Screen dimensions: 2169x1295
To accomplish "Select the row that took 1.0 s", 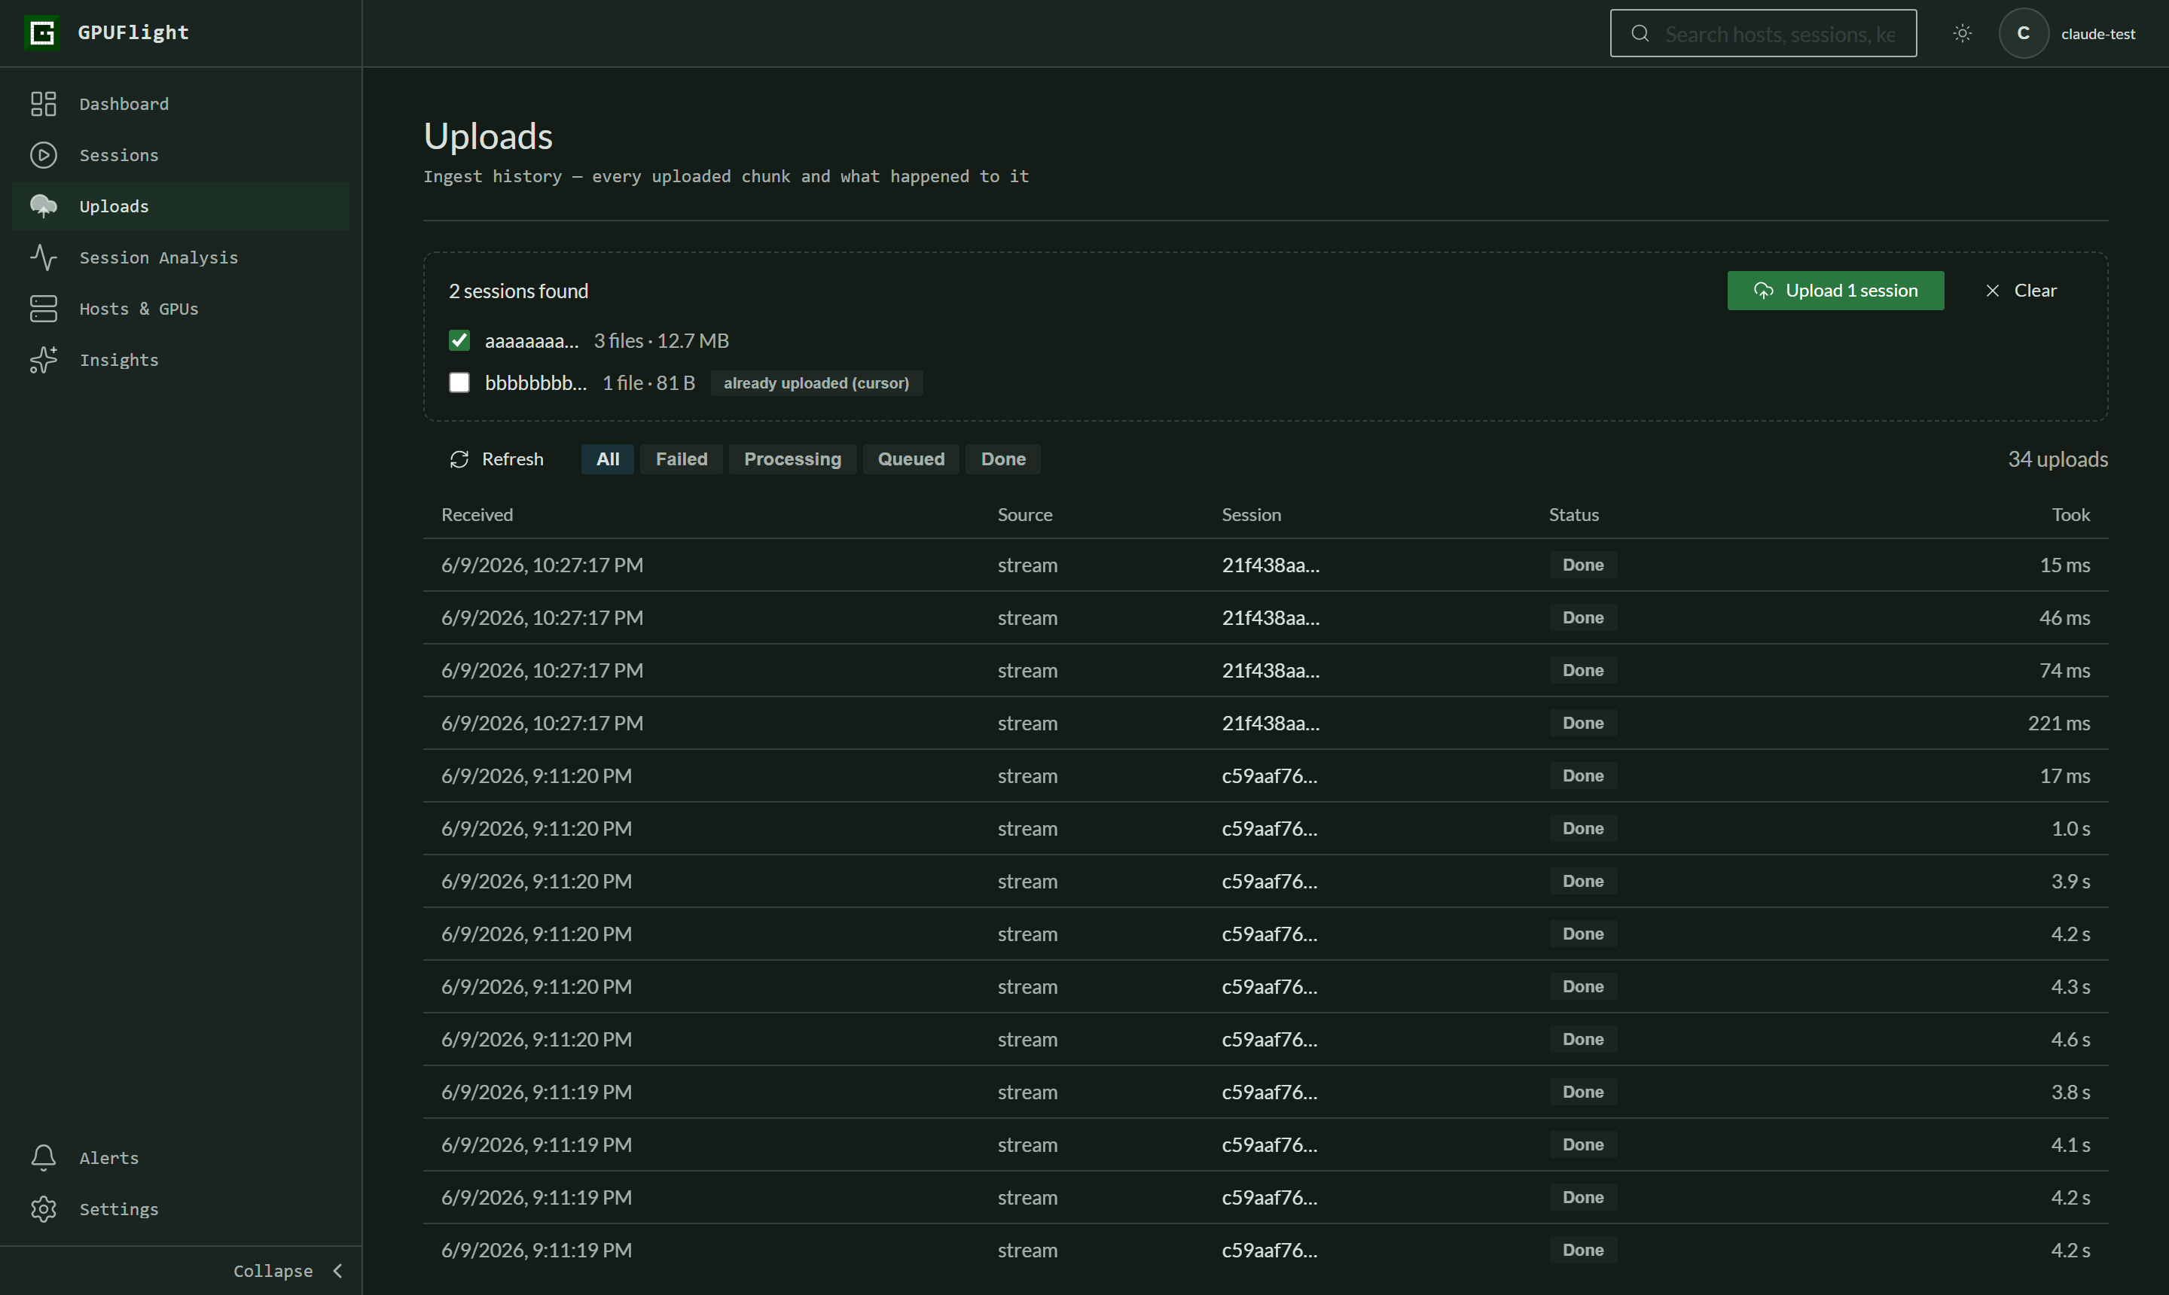I will point(1265,828).
